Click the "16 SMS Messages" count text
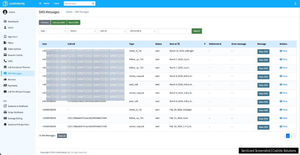300x155 pixels. point(47,135)
